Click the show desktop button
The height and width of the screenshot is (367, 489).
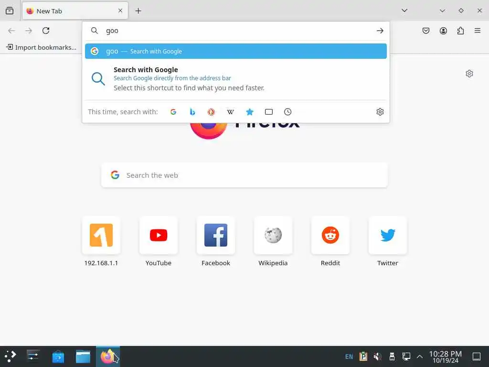point(477,356)
